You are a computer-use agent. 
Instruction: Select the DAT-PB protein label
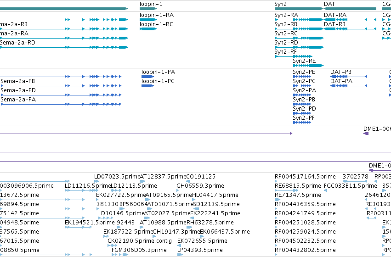(341, 72)
